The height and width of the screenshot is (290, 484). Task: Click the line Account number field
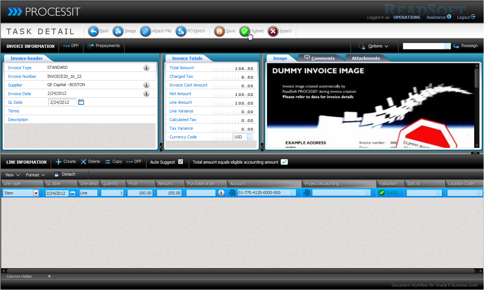pyautogui.click(x=263, y=193)
